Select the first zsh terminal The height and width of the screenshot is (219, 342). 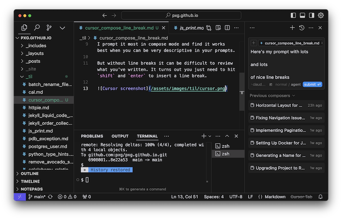pyautogui.click(x=228, y=146)
